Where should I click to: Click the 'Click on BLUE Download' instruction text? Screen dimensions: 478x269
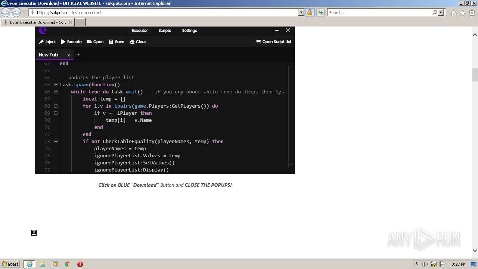[x=165, y=185]
